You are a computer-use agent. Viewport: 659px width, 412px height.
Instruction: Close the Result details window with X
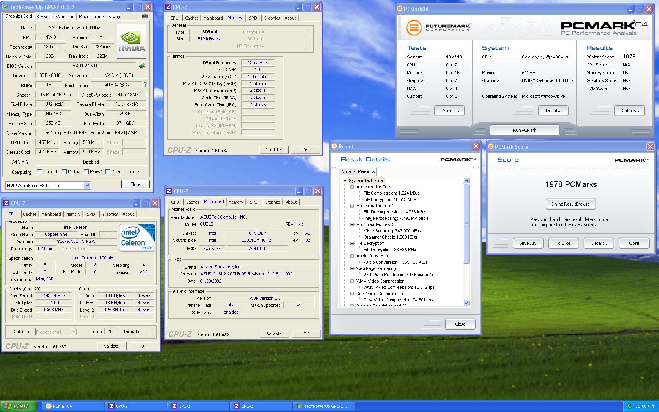pyautogui.click(x=476, y=146)
